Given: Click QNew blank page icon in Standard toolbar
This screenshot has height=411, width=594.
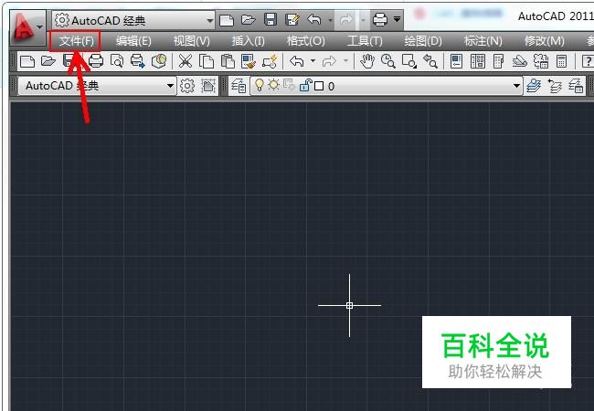Looking at the screenshot, I should point(27,61).
